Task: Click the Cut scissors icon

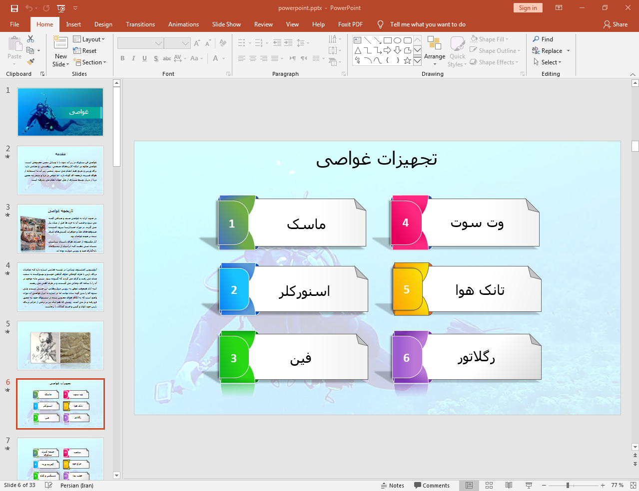Action: point(30,39)
